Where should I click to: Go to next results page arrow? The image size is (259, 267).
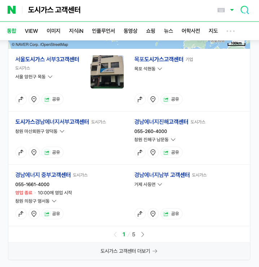142,234
